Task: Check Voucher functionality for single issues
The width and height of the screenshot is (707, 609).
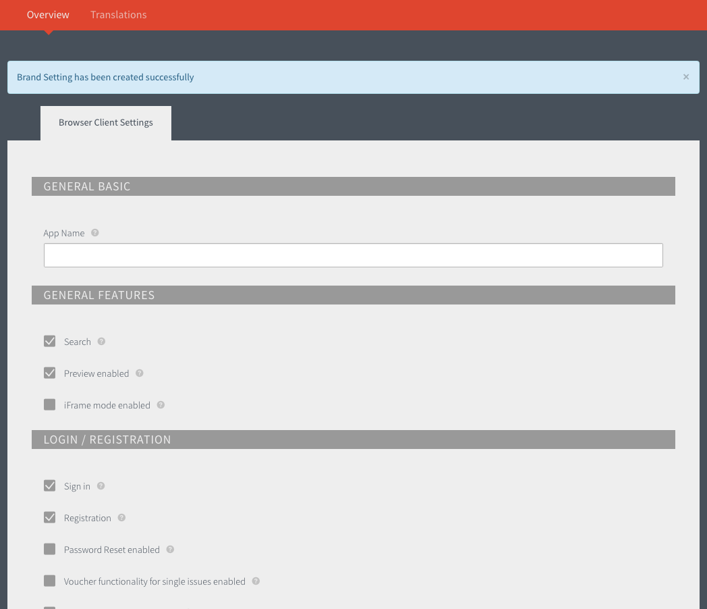Action: click(50, 581)
